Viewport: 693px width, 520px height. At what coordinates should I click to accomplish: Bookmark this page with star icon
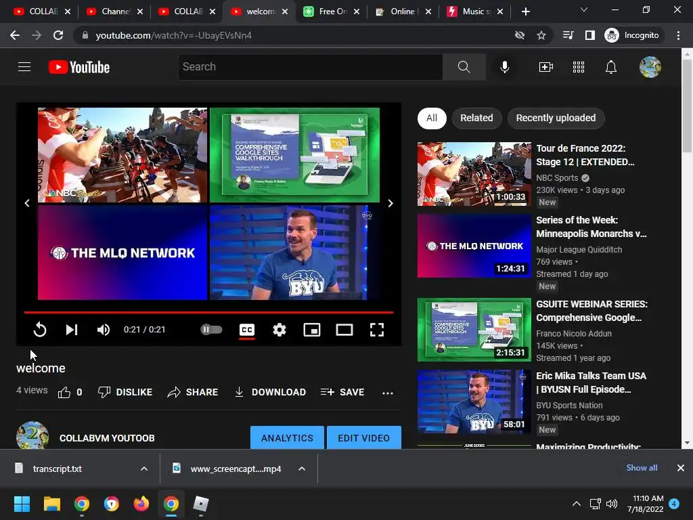(x=541, y=35)
